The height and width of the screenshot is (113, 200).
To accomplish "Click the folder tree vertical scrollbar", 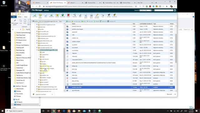I will click(x=64, y=60).
